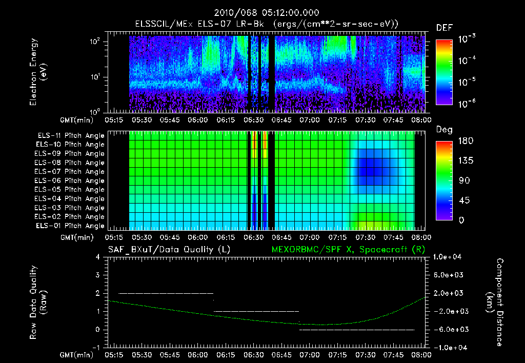
Task: Click the green spacecraft SPF X orbit curve
Action: (266, 311)
